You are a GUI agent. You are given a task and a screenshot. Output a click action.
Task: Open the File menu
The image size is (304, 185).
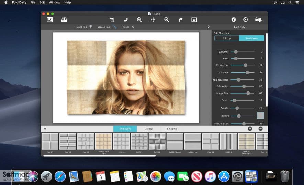33,2
